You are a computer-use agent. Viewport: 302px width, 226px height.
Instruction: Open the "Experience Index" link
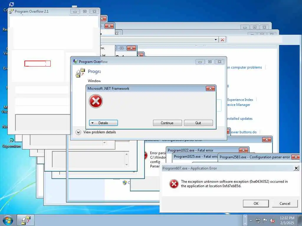(240, 100)
